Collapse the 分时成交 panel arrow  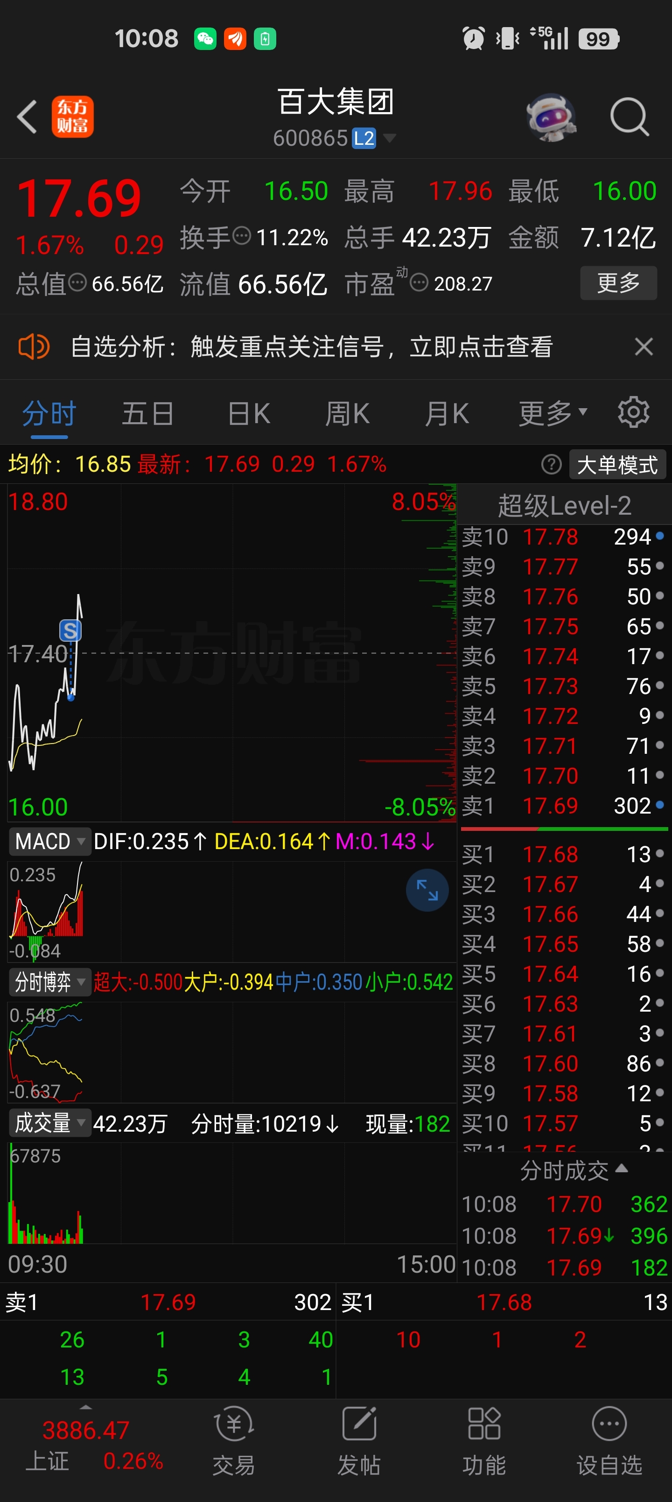622,1168
